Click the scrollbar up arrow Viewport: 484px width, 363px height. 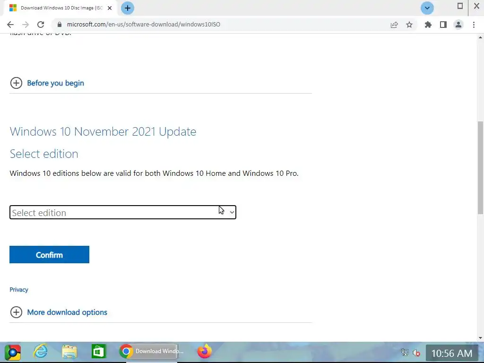[x=480, y=37]
